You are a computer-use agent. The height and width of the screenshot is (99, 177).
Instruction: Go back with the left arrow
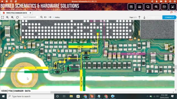coord(45,17)
